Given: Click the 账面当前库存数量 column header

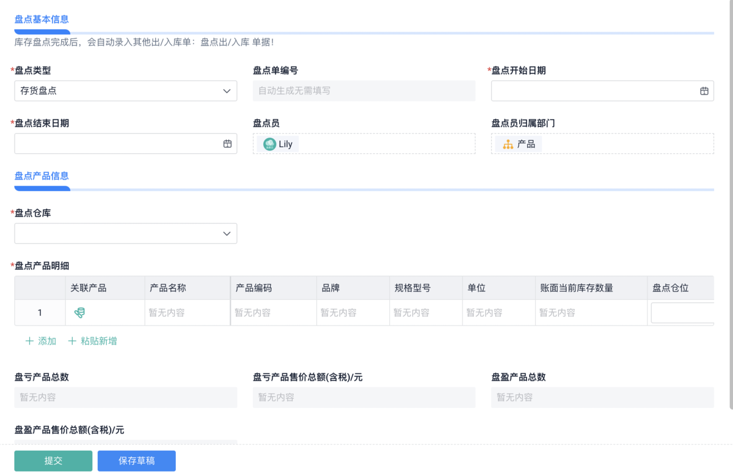Looking at the screenshot, I should coord(576,288).
